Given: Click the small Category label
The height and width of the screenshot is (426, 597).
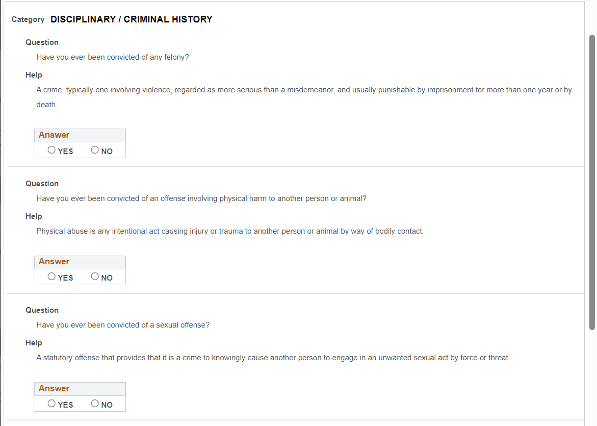Looking at the screenshot, I should (28, 19).
